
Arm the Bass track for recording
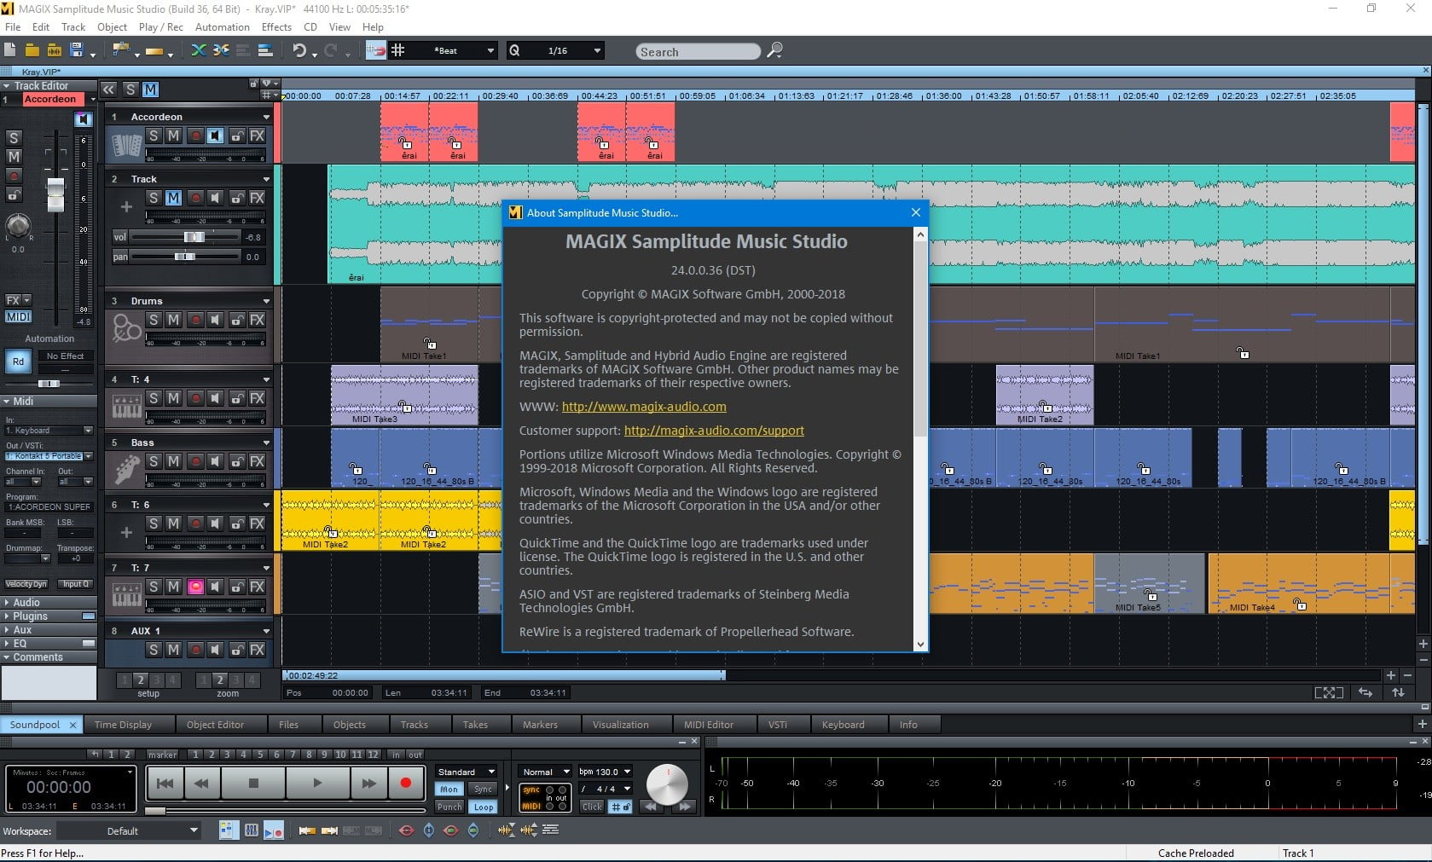click(x=195, y=461)
